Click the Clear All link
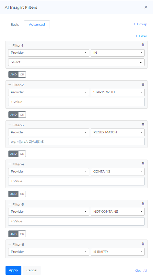Screen dimensions: 153x280 pyautogui.click(x=141, y=271)
